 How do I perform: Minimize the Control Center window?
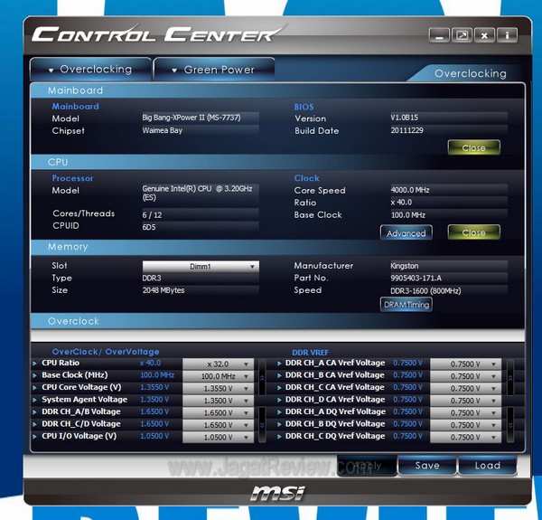point(439,35)
